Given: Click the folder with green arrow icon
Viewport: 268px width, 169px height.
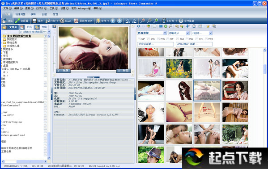Looking at the screenshot, I should [x=182, y=26].
